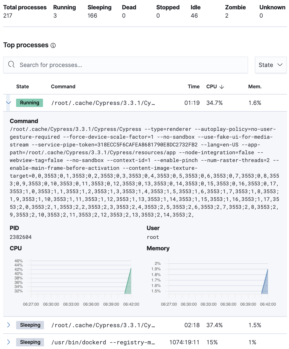Image resolution: width=289 pixels, height=349 pixels.
Task: Click the Sleeping badge on the dockerd row
Action: pyautogui.click(x=30, y=342)
